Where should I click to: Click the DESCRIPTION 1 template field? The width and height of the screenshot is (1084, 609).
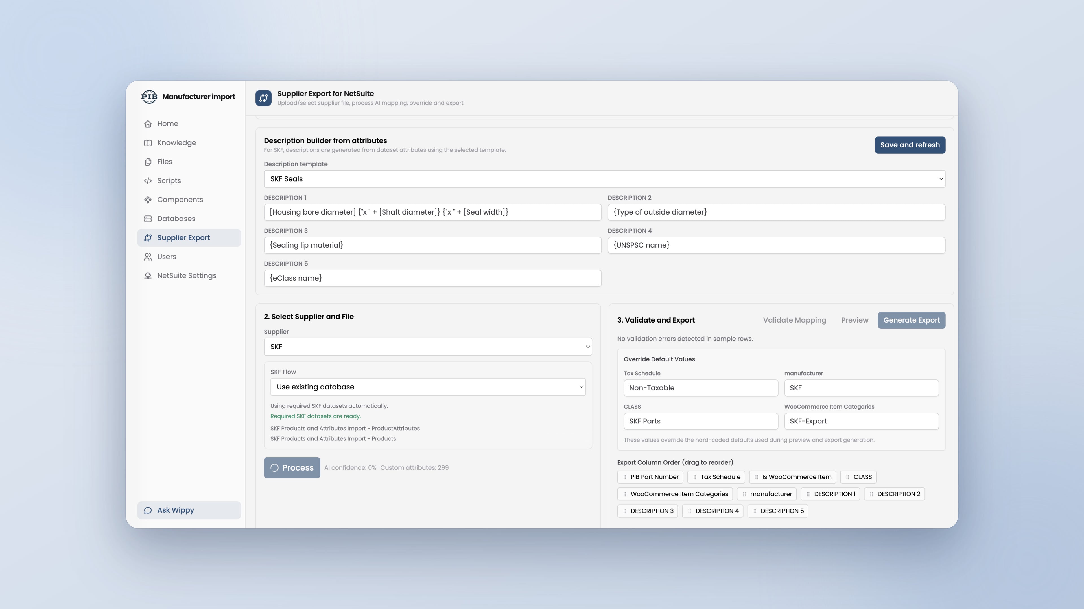432,212
